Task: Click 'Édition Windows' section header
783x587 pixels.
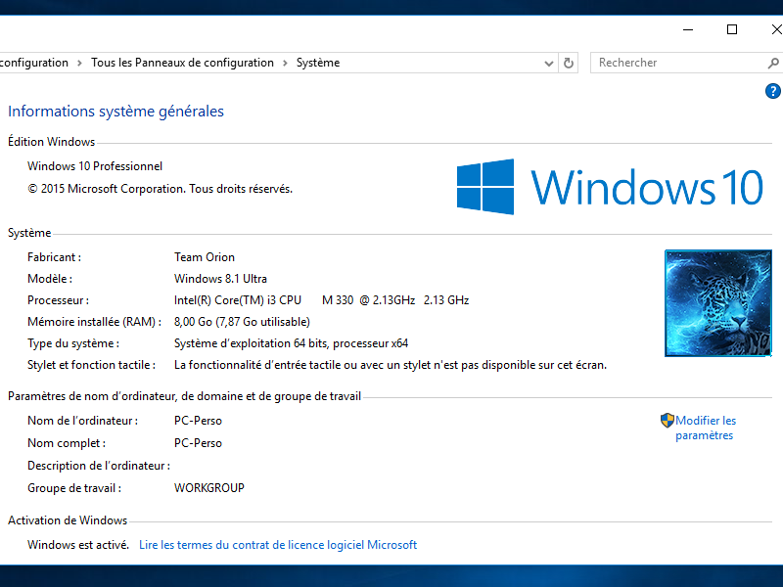Action: click(52, 142)
